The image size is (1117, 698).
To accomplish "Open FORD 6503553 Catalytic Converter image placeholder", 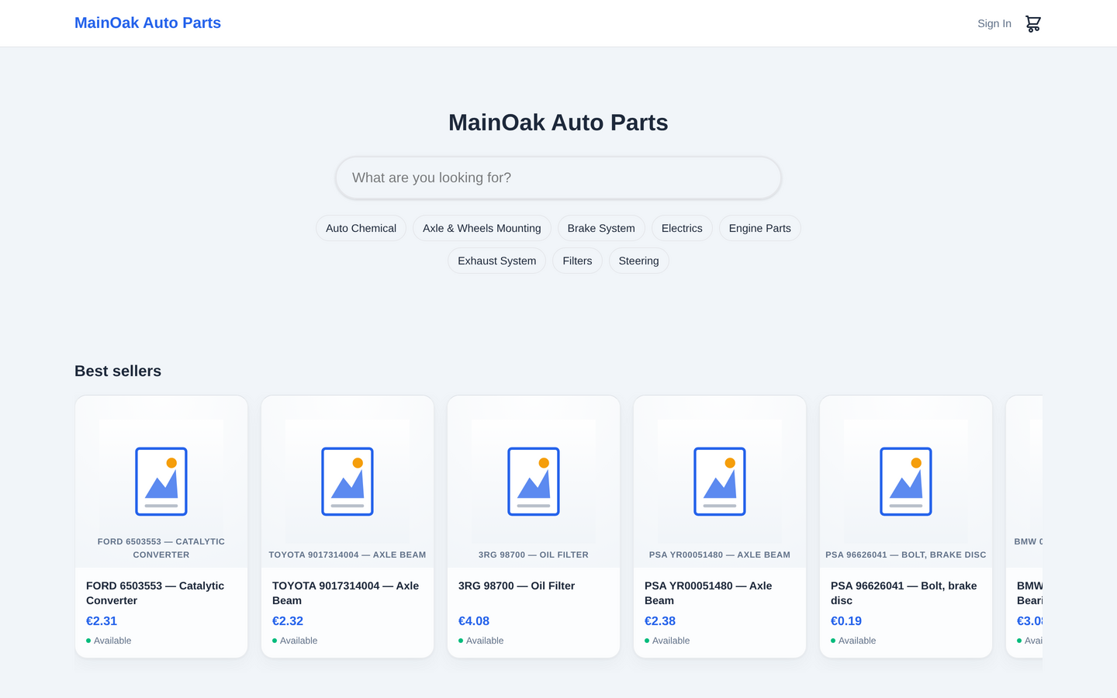I will coord(161,482).
